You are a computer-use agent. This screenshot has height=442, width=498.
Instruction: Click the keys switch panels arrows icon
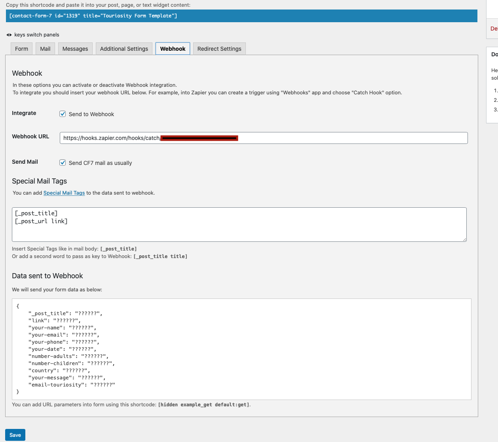click(x=9, y=35)
